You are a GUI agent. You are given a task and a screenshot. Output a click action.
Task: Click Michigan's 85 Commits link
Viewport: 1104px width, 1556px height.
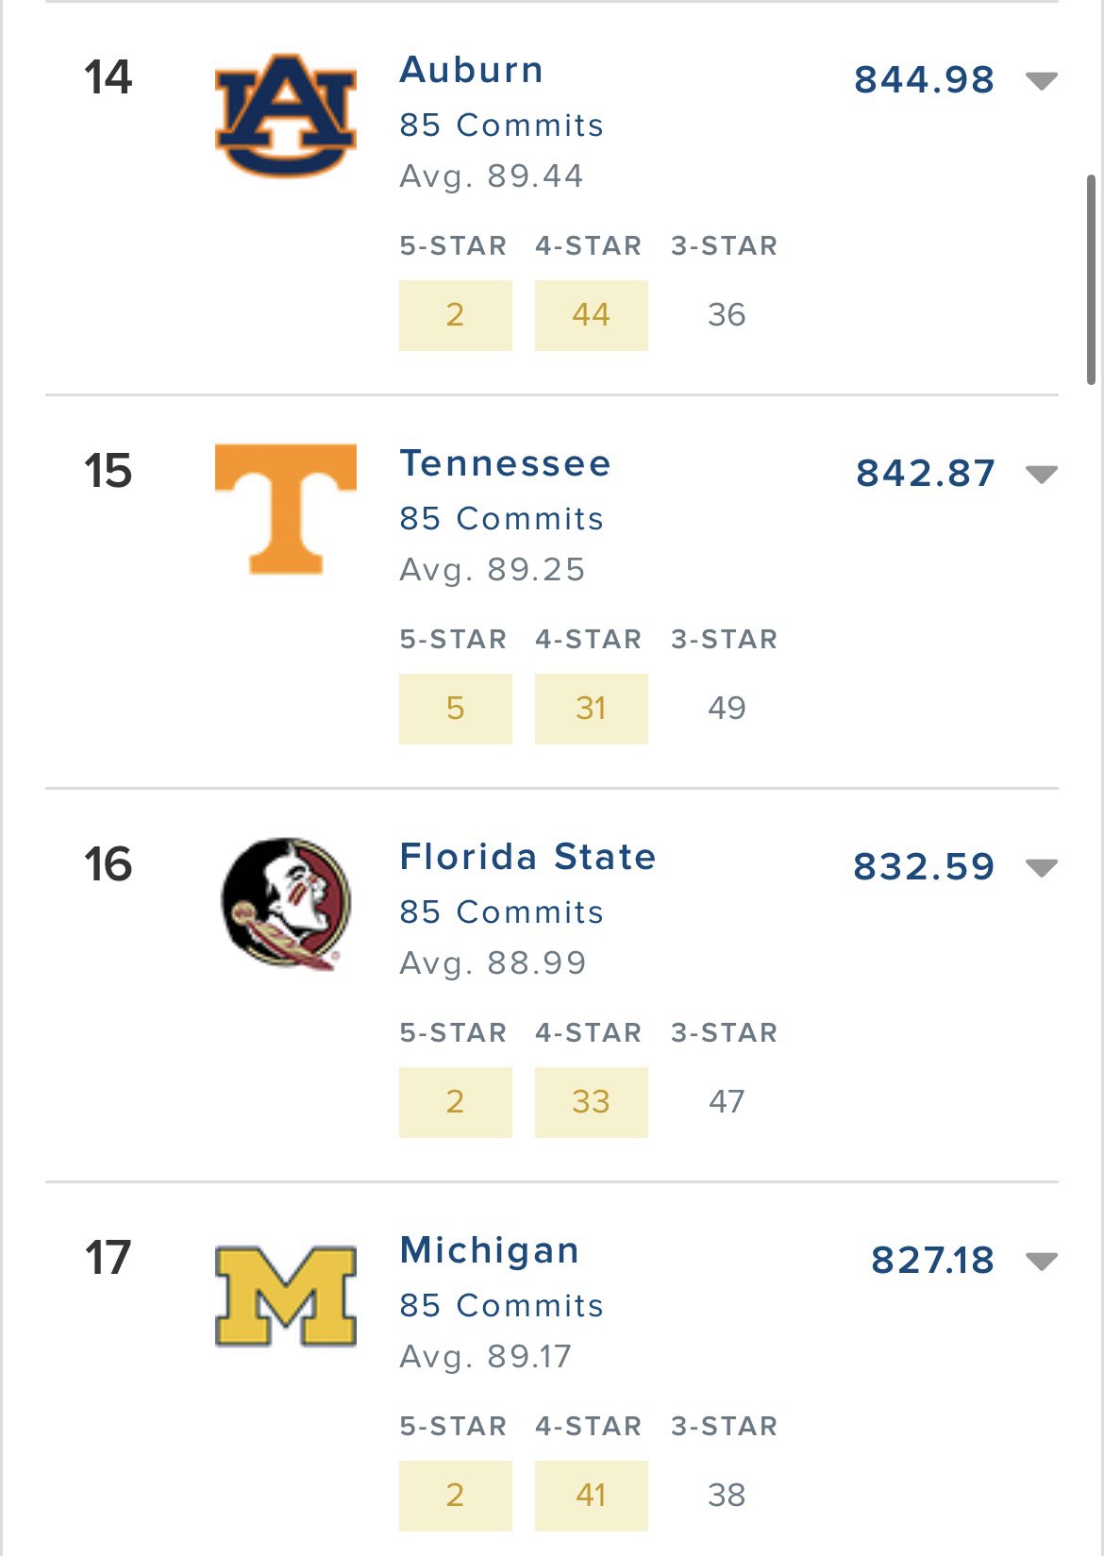pyautogui.click(x=501, y=1305)
